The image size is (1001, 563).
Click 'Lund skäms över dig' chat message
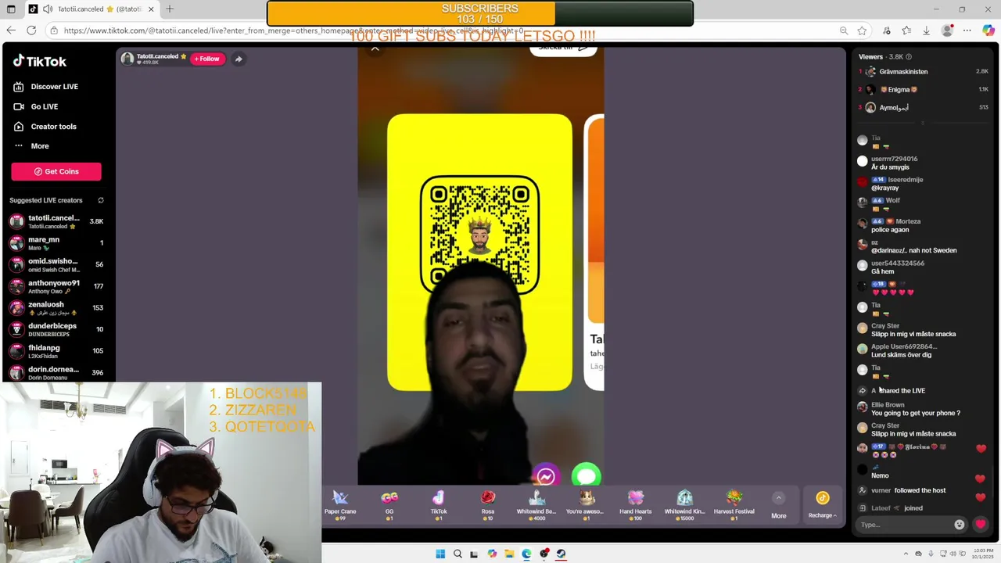pyautogui.click(x=901, y=355)
